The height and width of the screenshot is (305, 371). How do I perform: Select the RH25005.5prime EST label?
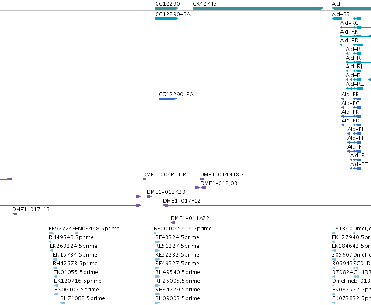pos(177,281)
